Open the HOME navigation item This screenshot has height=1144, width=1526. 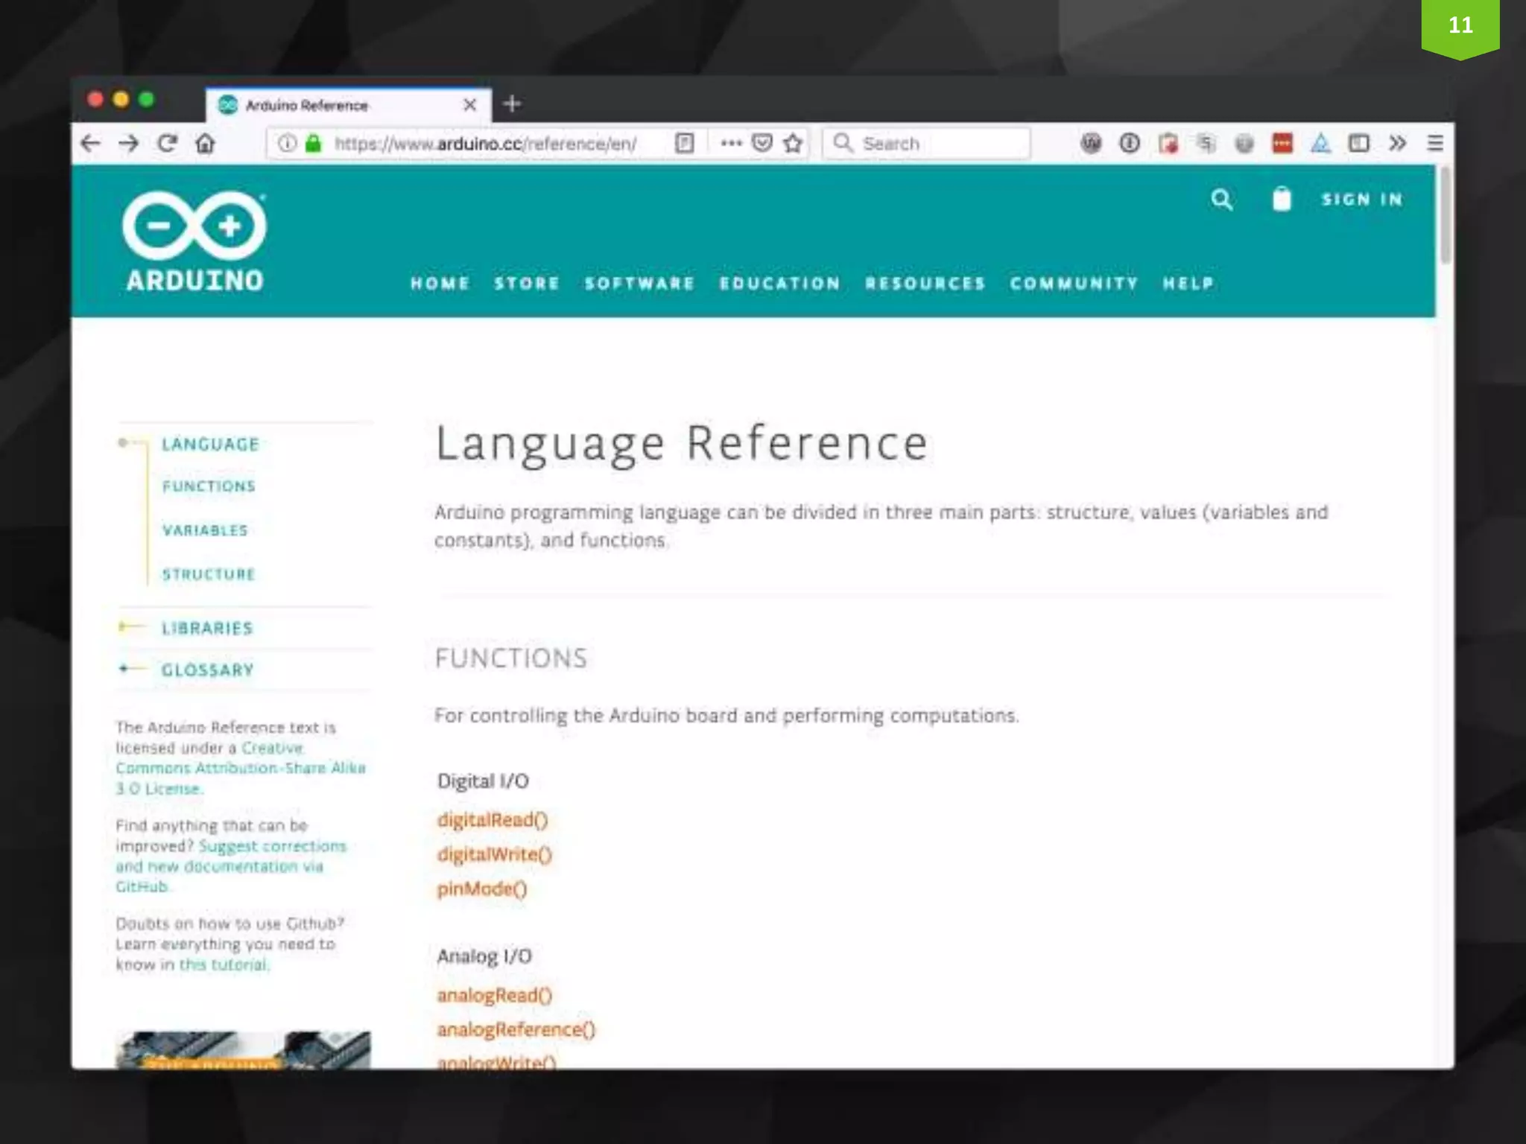[x=440, y=284]
